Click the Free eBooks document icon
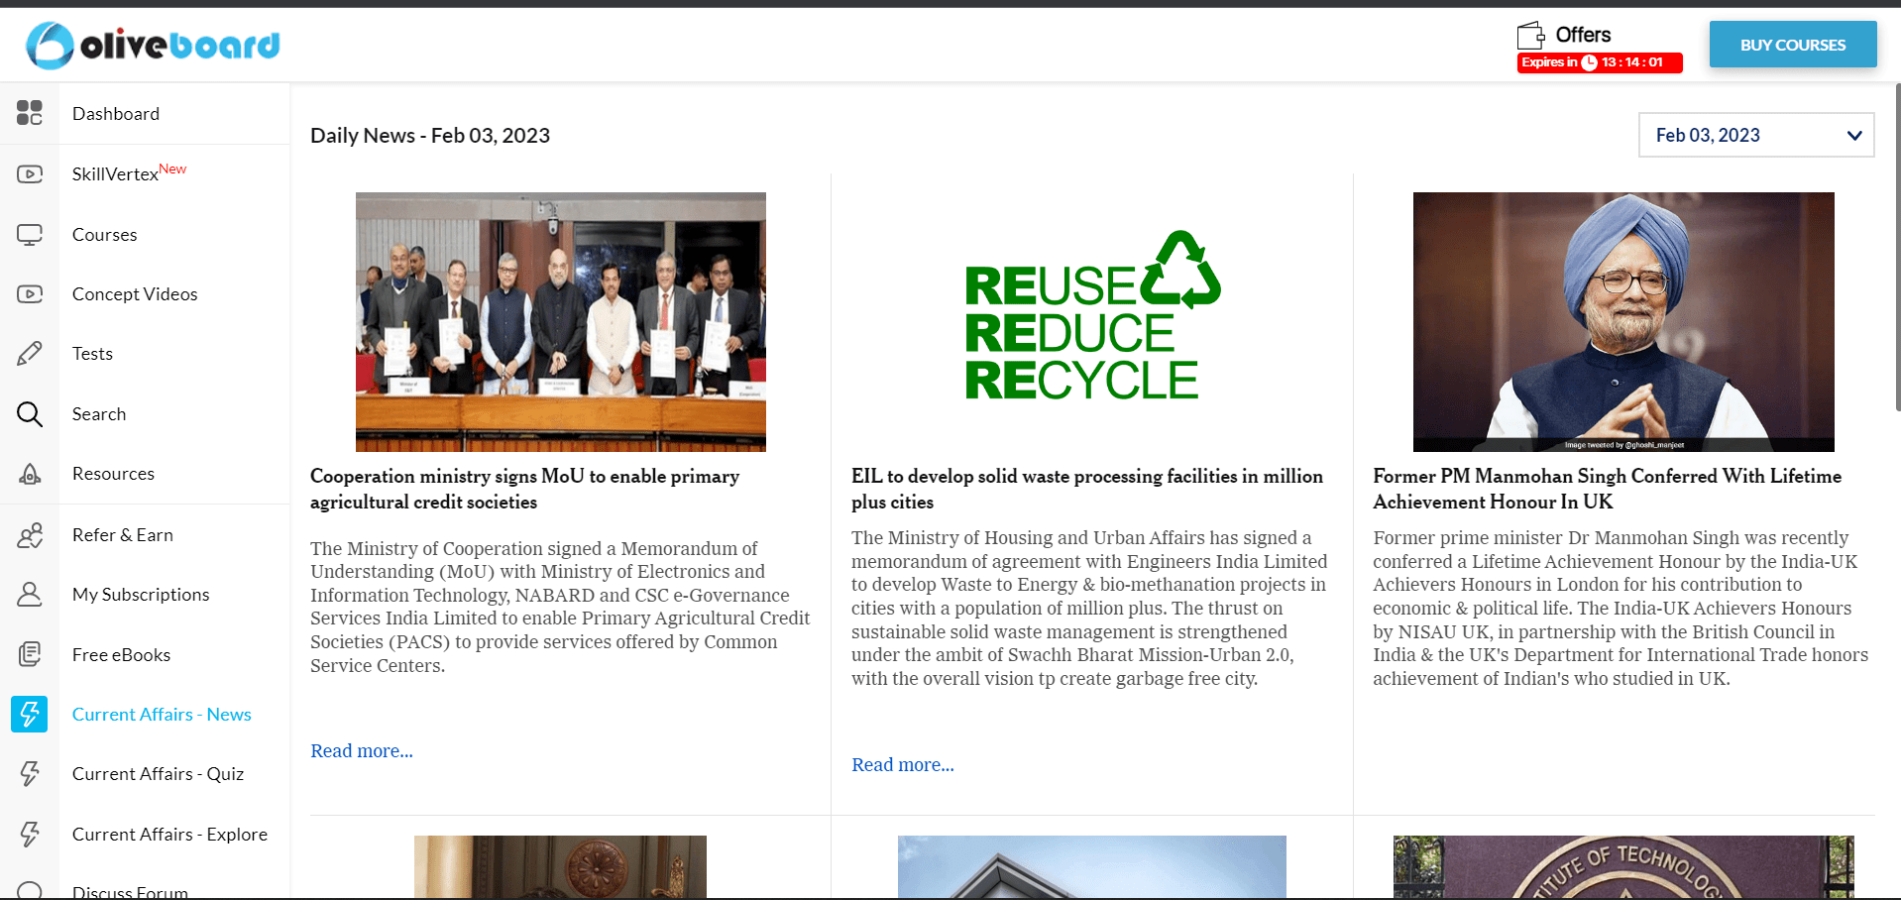 30,654
